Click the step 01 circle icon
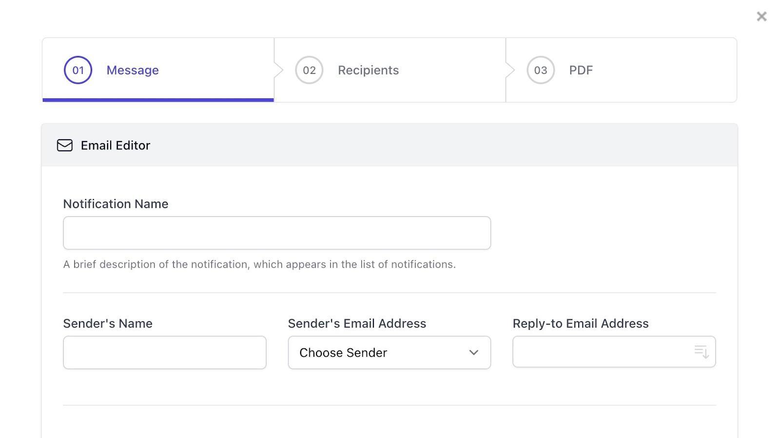 pos(78,70)
